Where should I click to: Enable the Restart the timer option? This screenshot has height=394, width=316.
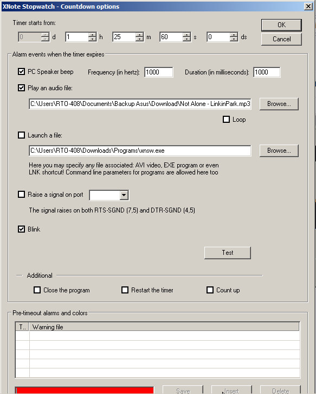tap(125, 290)
